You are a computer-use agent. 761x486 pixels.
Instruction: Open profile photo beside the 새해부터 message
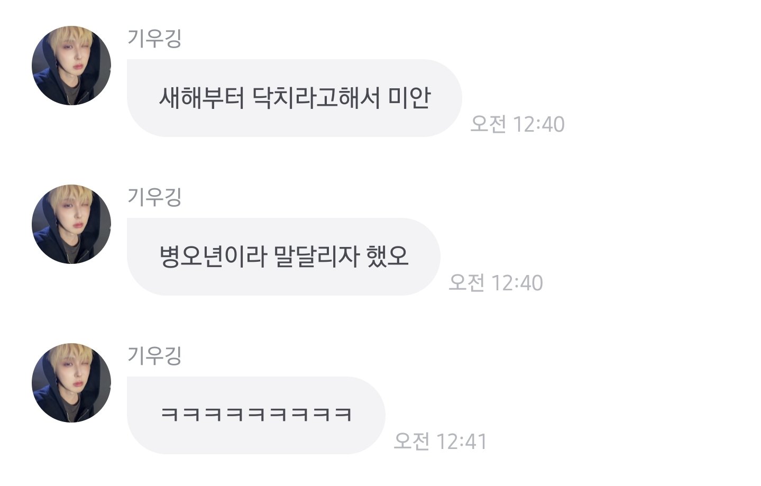click(x=71, y=66)
